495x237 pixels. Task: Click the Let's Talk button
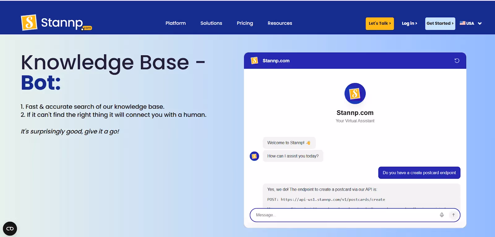(x=380, y=23)
